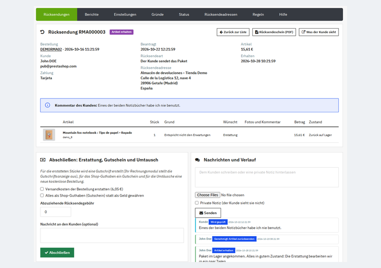Click the Artikel erhalten status badge in header
Viewport: 381px width, 268px height.
click(x=121, y=32)
